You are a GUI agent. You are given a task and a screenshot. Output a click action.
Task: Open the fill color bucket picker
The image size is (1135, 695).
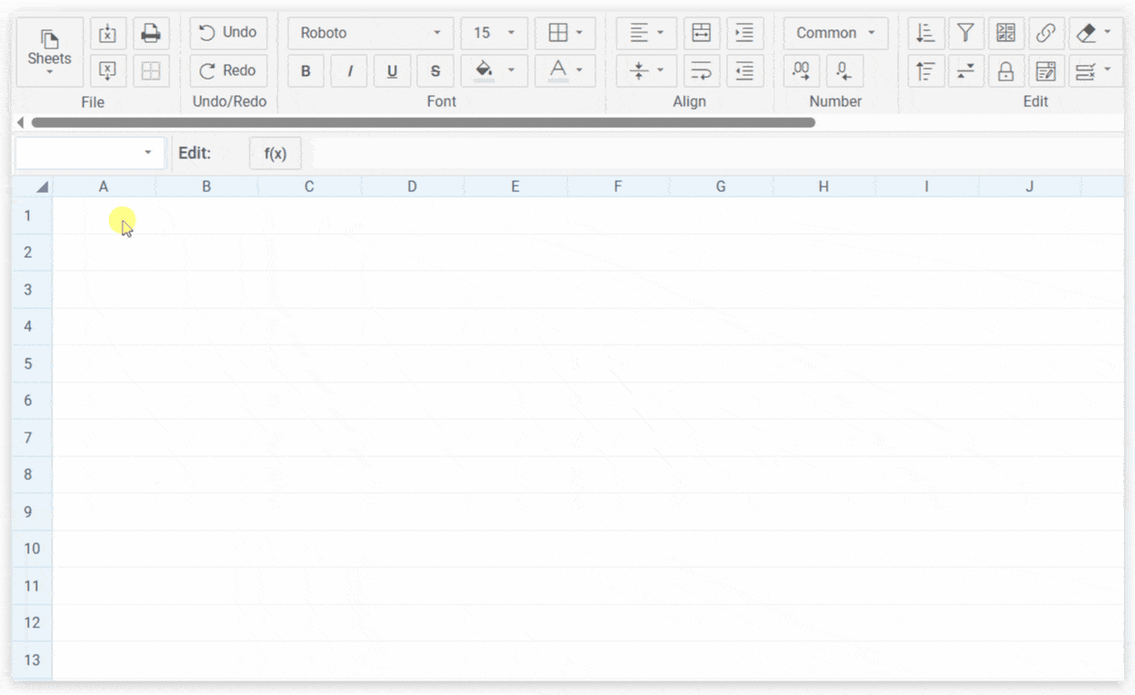494,71
